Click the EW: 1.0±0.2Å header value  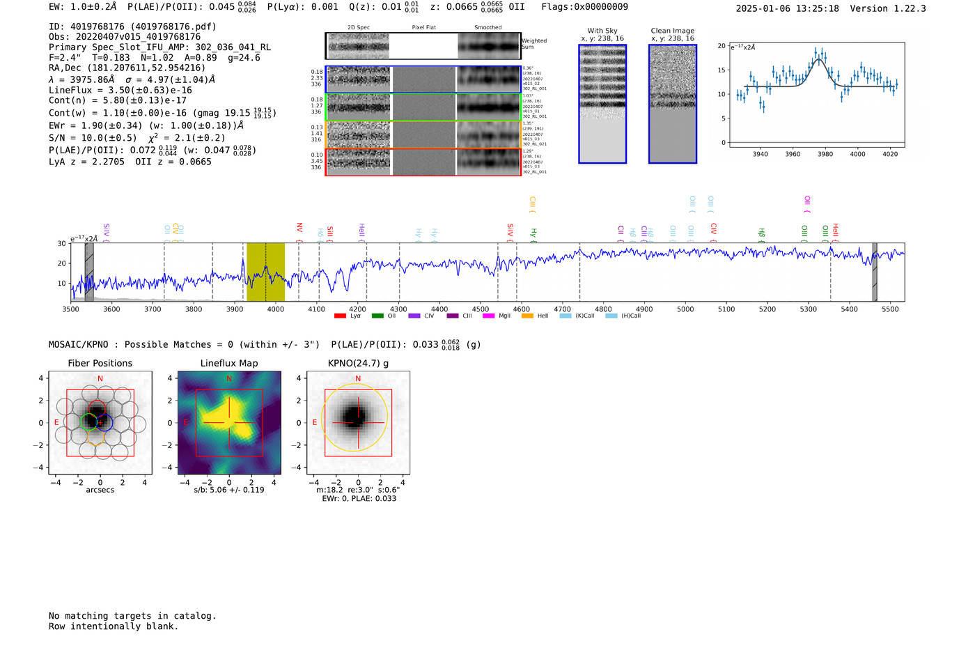pyautogui.click(x=83, y=7)
